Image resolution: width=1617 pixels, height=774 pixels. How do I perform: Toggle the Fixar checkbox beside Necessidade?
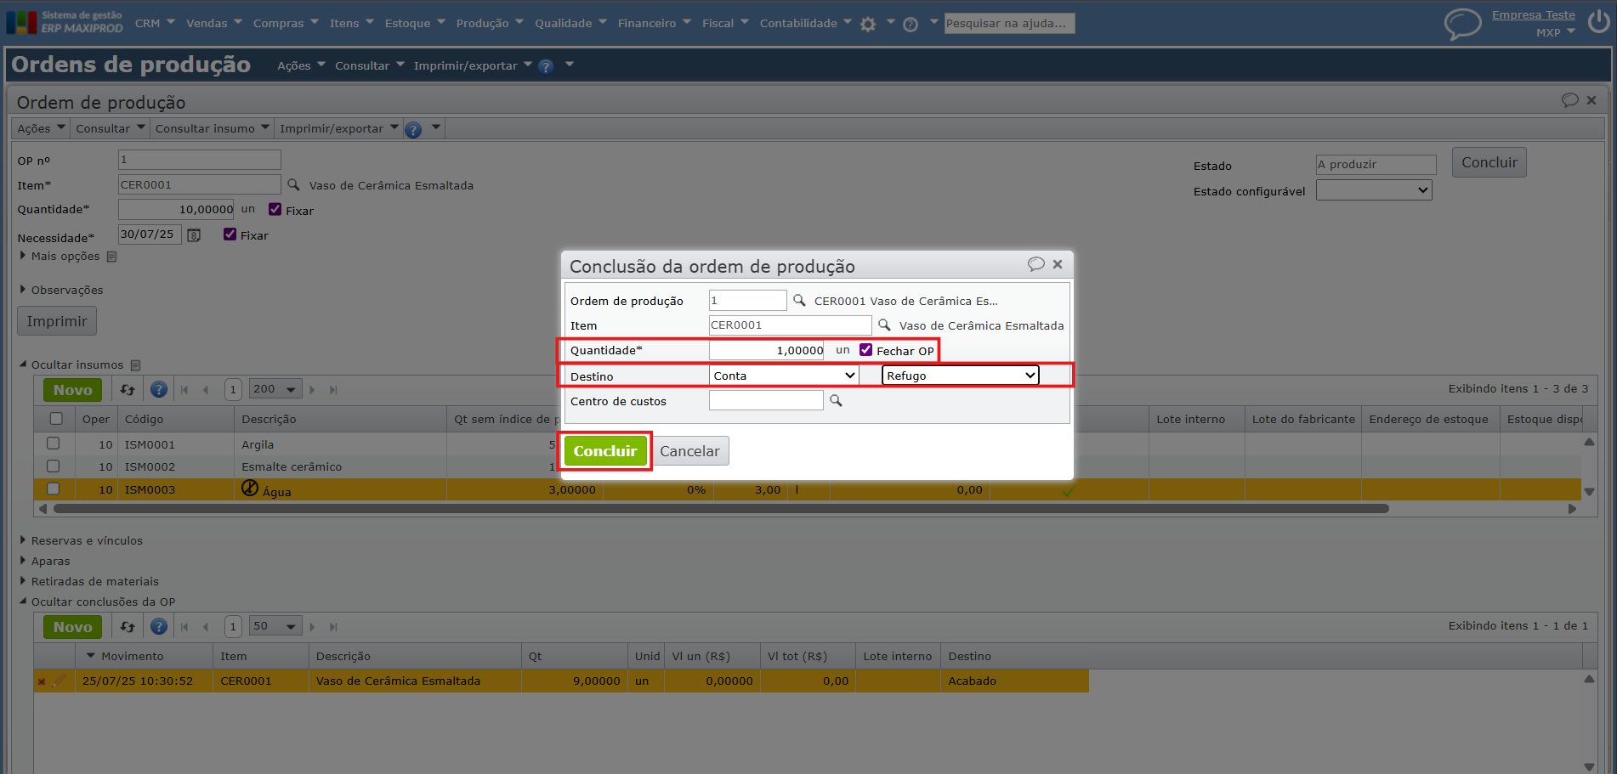(230, 234)
